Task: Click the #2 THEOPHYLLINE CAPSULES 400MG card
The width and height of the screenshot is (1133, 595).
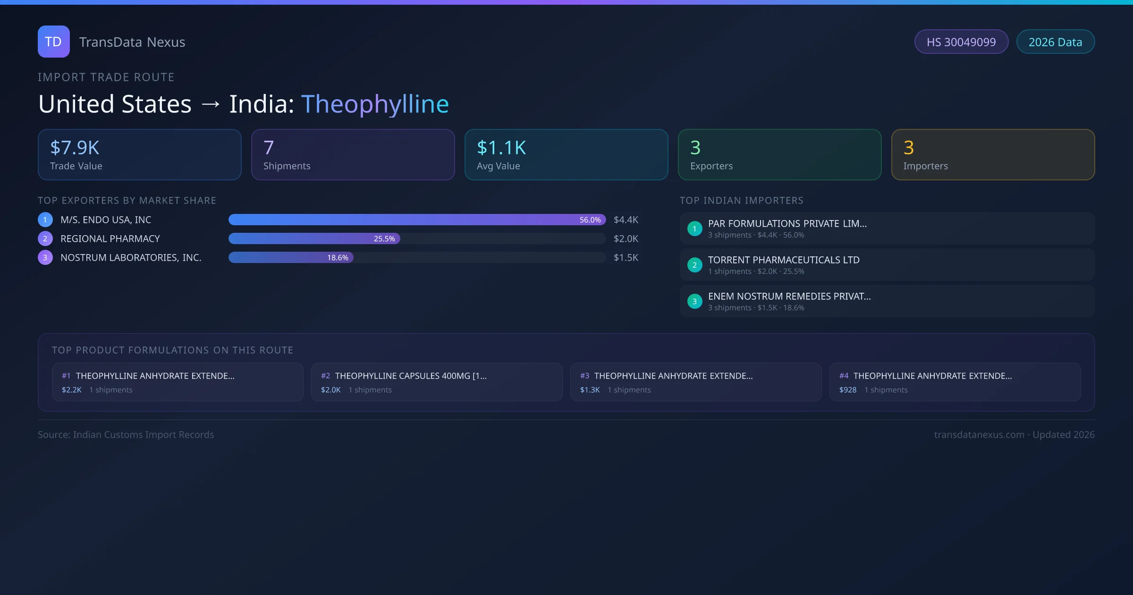Action: 436,382
